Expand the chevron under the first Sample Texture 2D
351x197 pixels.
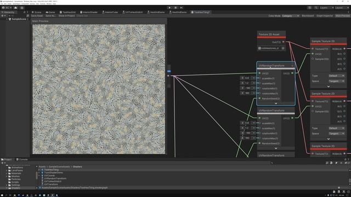(x=329, y=86)
